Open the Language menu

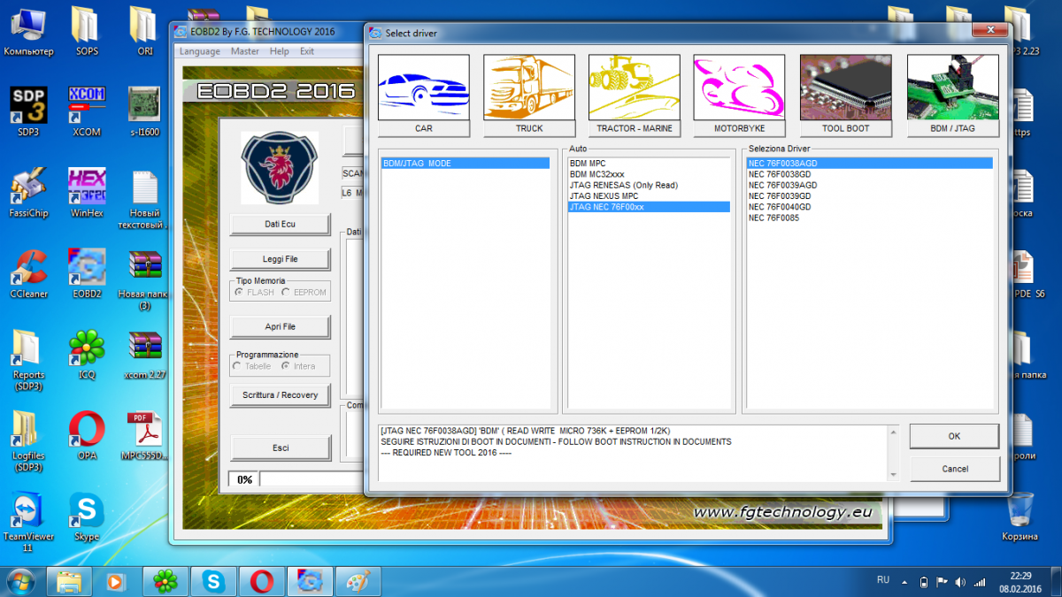[199, 51]
